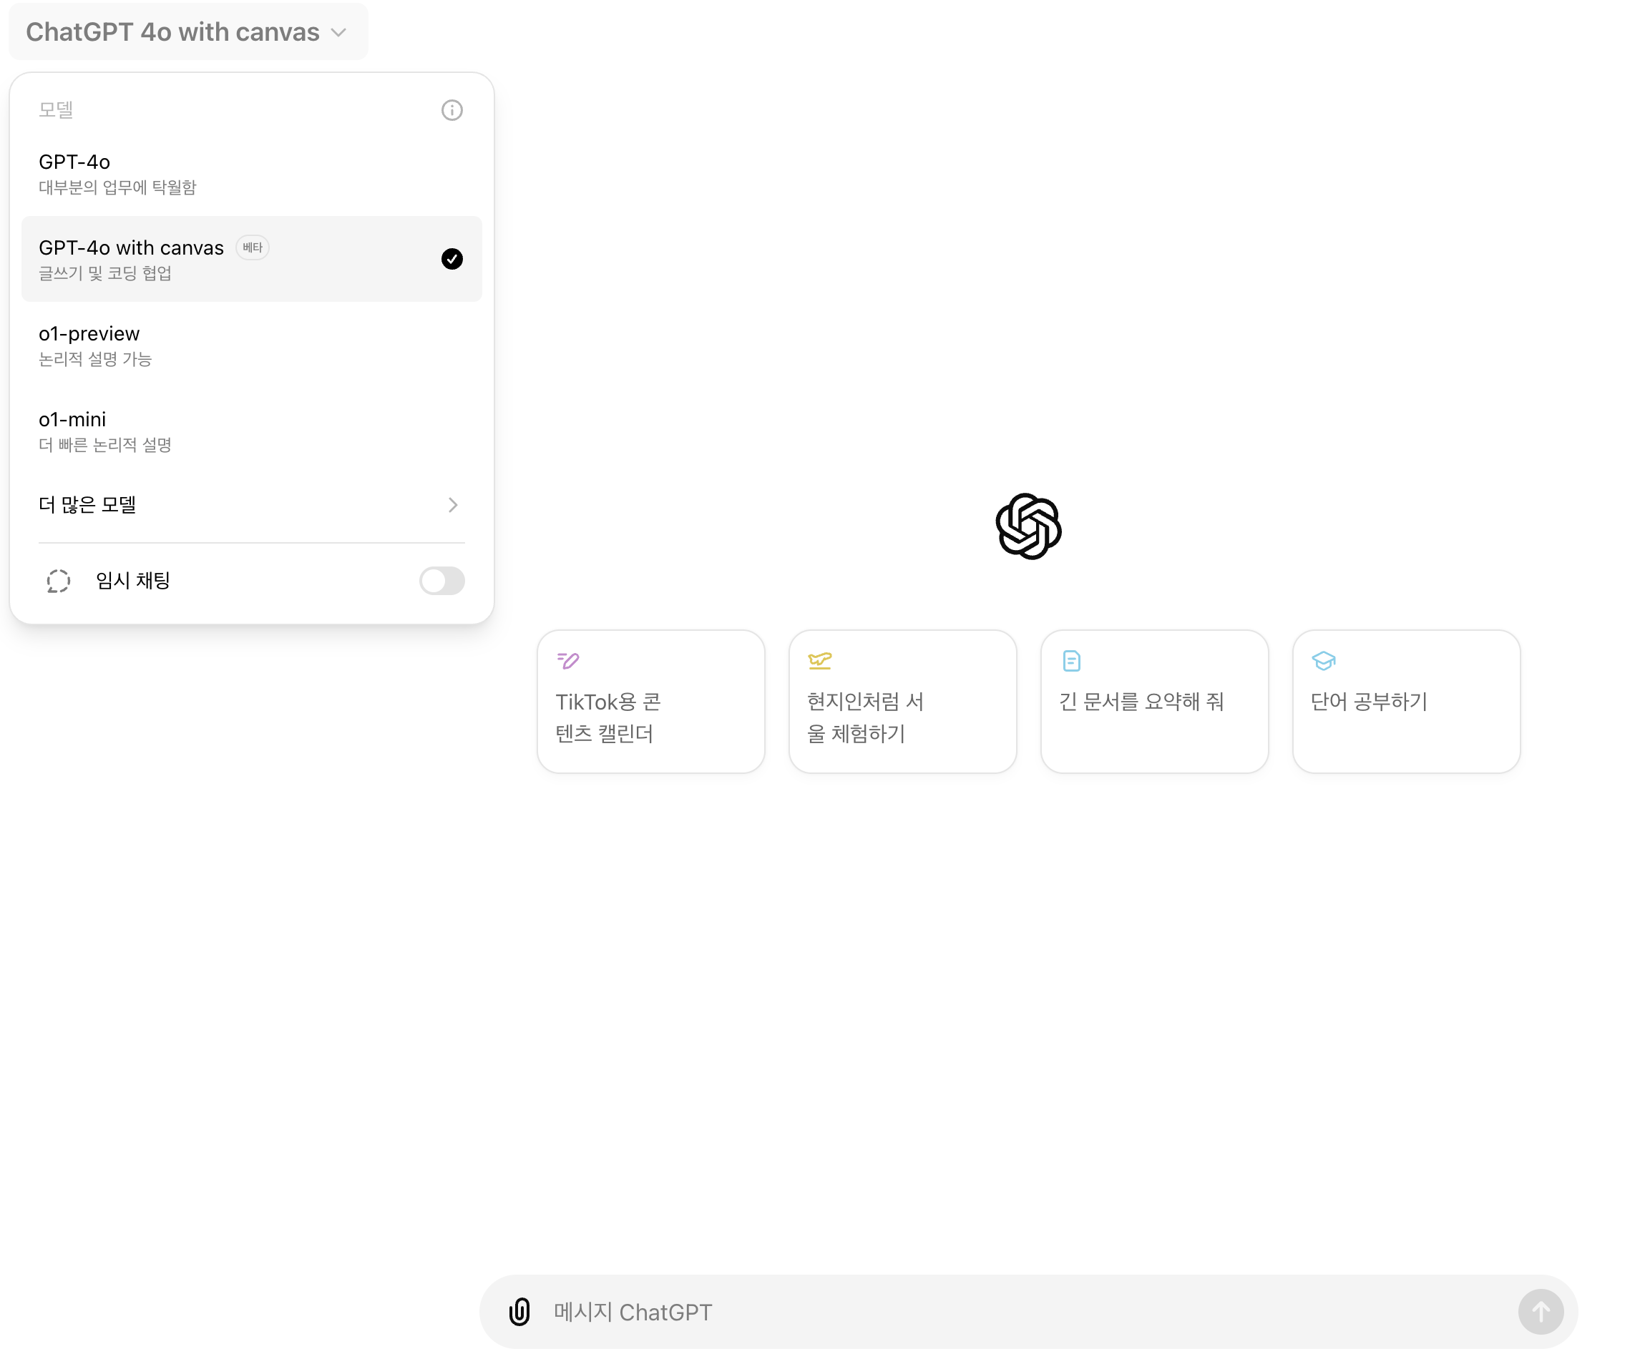The height and width of the screenshot is (1359, 1640).
Task: Click the pencil icon on TikTok card
Action: [567, 661]
